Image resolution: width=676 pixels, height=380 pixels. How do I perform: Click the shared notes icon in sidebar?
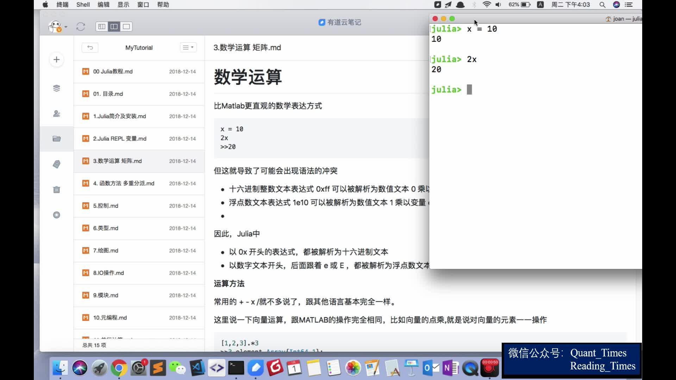click(56, 114)
